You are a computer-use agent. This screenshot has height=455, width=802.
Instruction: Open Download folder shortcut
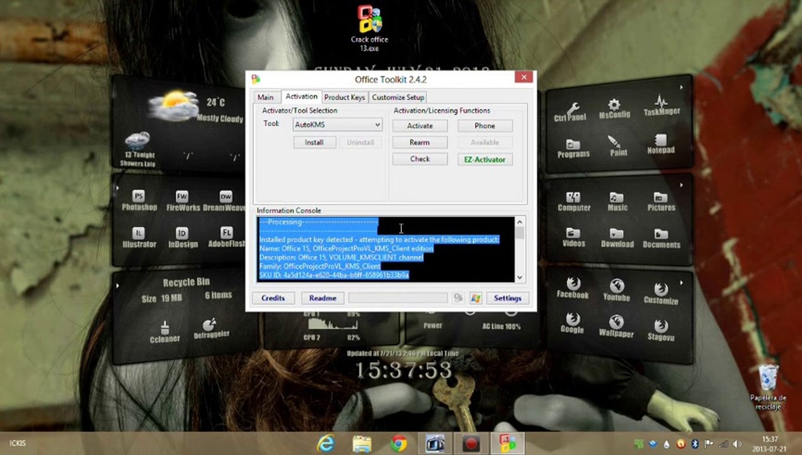[617, 239]
